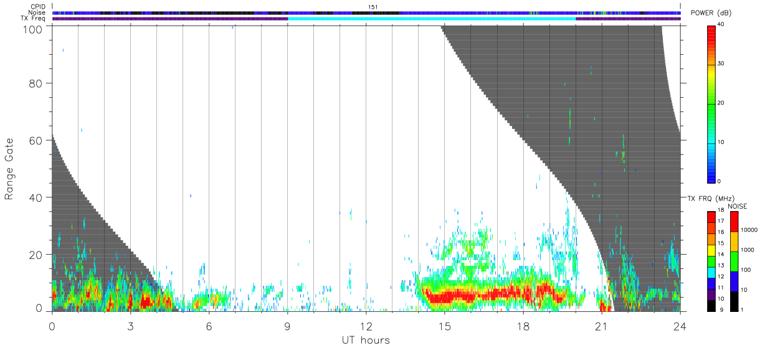Click UT hours tick label 21

click(x=601, y=326)
